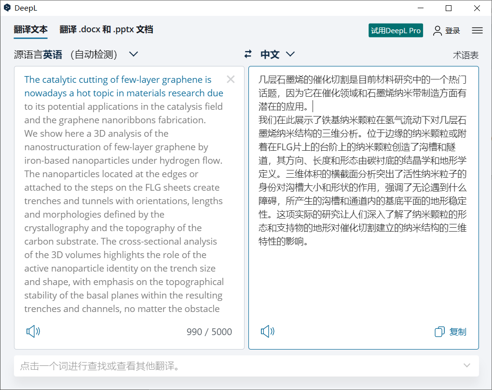Click the copy icon beside 复制
This screenshot has width=492, height=390.
coord(439,332)
